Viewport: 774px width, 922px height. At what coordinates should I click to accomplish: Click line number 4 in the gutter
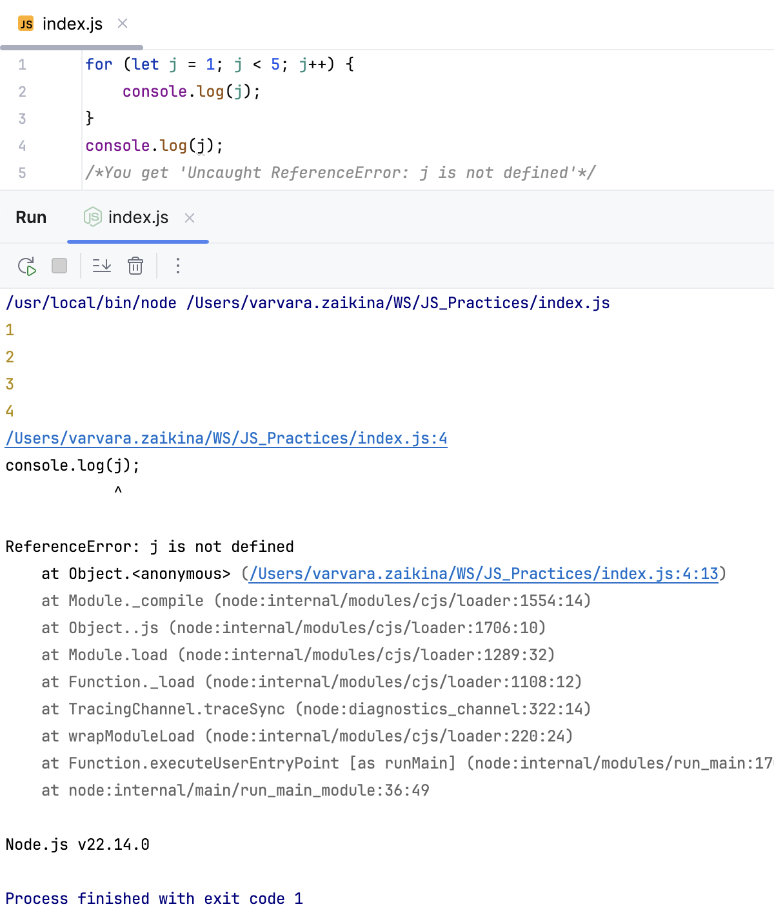pyautogui.click(x=22, y=146)
